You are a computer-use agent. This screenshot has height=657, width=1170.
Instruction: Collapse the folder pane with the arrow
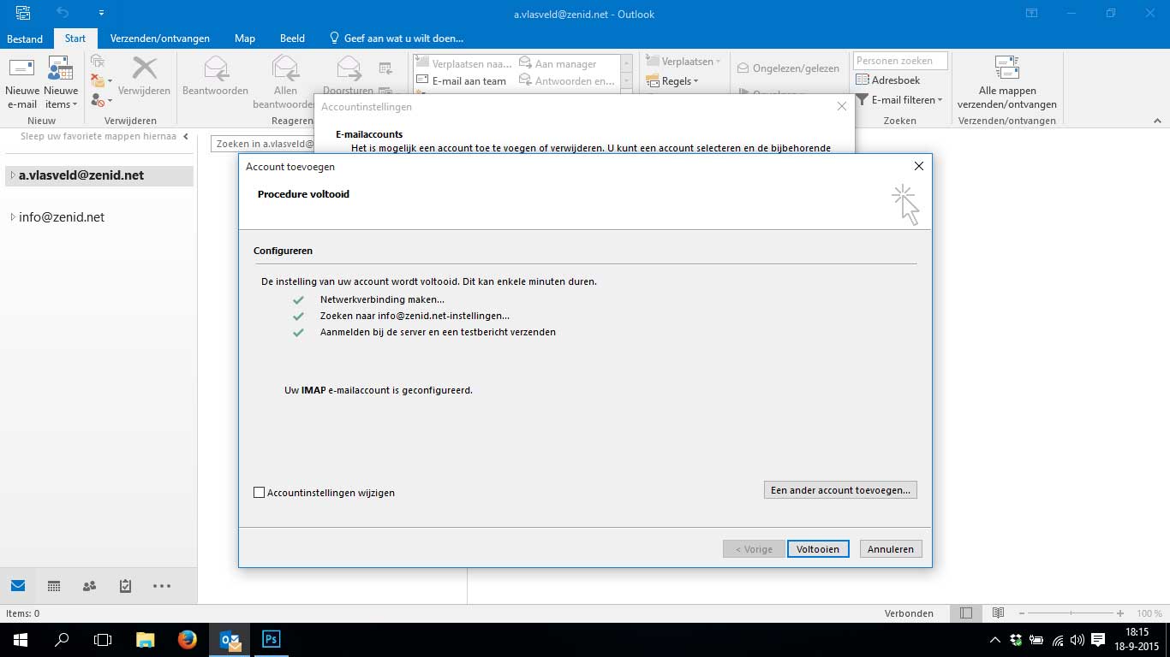186,137
